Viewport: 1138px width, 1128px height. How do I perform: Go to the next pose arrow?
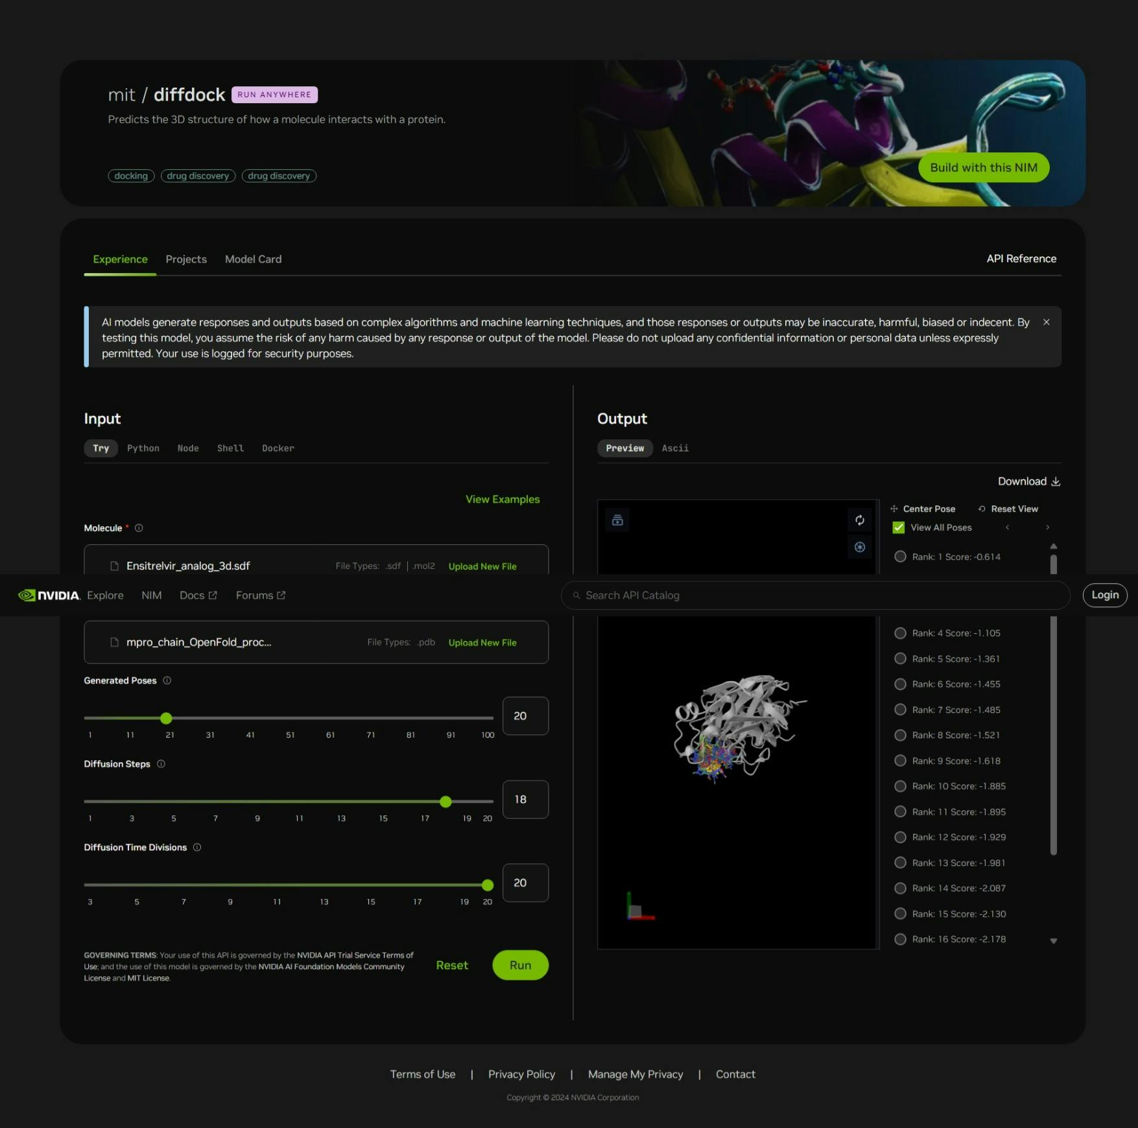[x=1047, y=527]
